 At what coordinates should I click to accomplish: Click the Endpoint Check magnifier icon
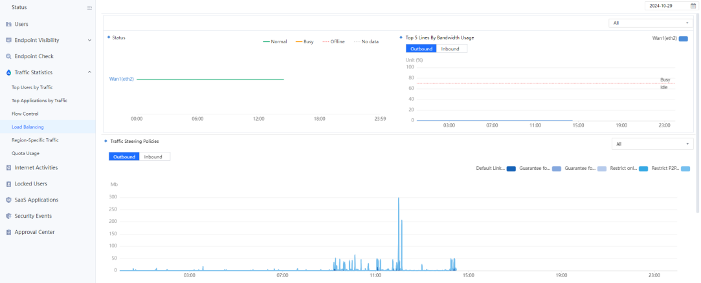coord(8,56)
